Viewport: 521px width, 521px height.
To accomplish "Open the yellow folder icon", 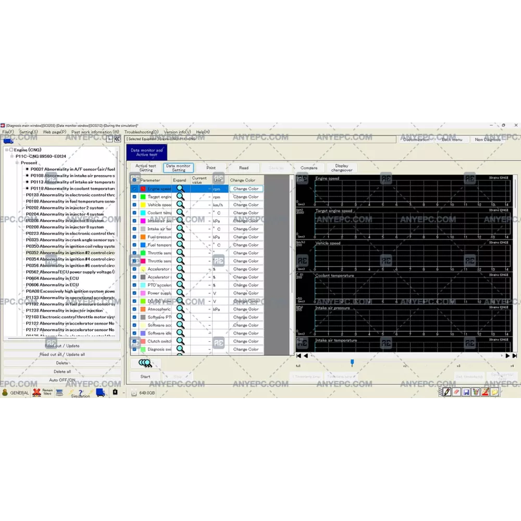I will [494, 392].
